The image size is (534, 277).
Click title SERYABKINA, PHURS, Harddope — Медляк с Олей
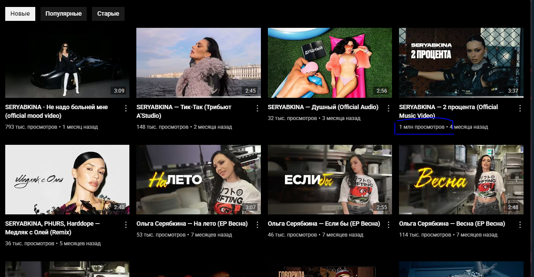(x=53, y=228)
